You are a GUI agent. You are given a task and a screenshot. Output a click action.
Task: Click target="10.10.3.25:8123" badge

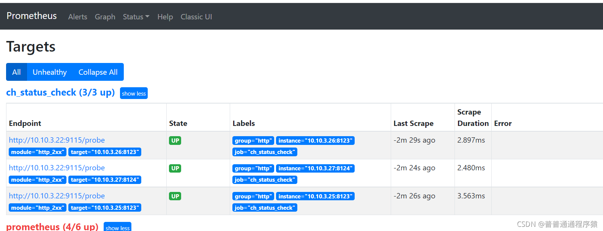click(105, 208)
